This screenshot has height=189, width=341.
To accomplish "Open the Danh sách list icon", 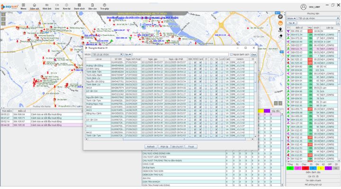I will [79, 6].
